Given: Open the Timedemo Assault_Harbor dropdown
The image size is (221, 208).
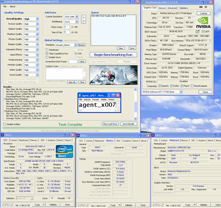Looking at the screenshot, I should click(x=75, y=45).
